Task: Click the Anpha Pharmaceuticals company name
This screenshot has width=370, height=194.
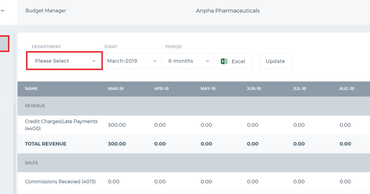Action: 228,11
